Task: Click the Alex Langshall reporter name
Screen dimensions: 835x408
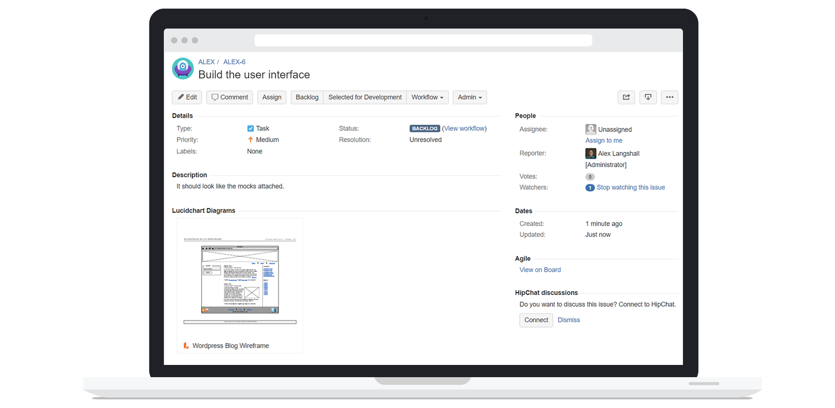Action: click(619, 153)
